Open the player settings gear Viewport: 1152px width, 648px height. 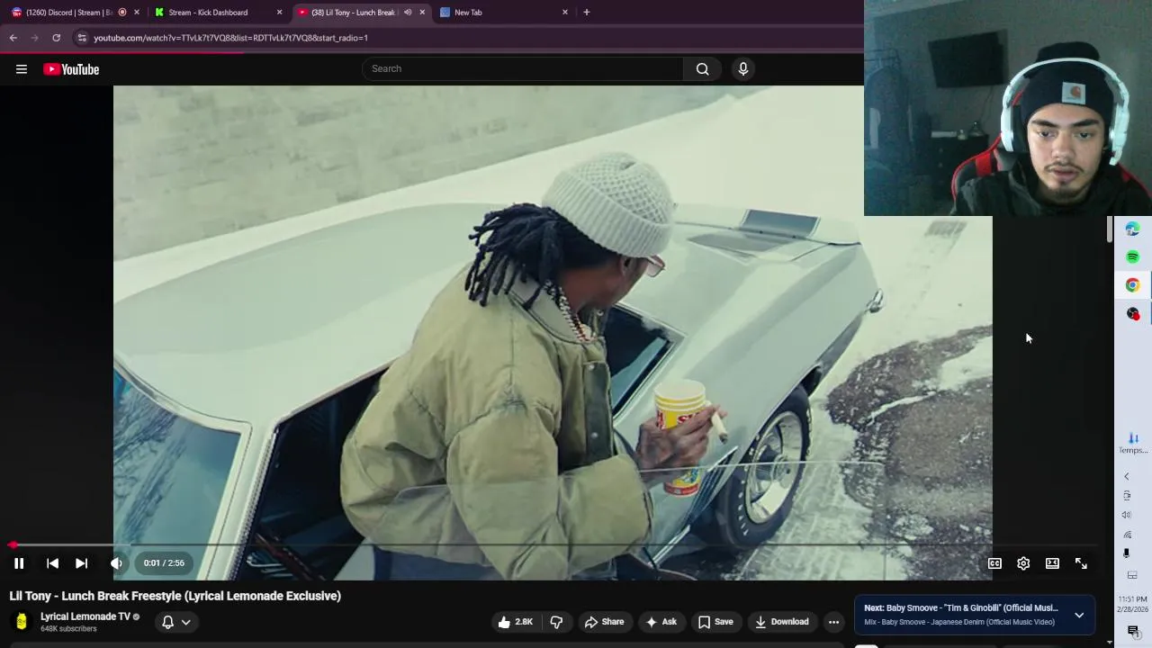tap(1023, 563)
